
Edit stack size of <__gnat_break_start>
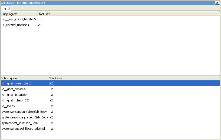coord(52,83)
